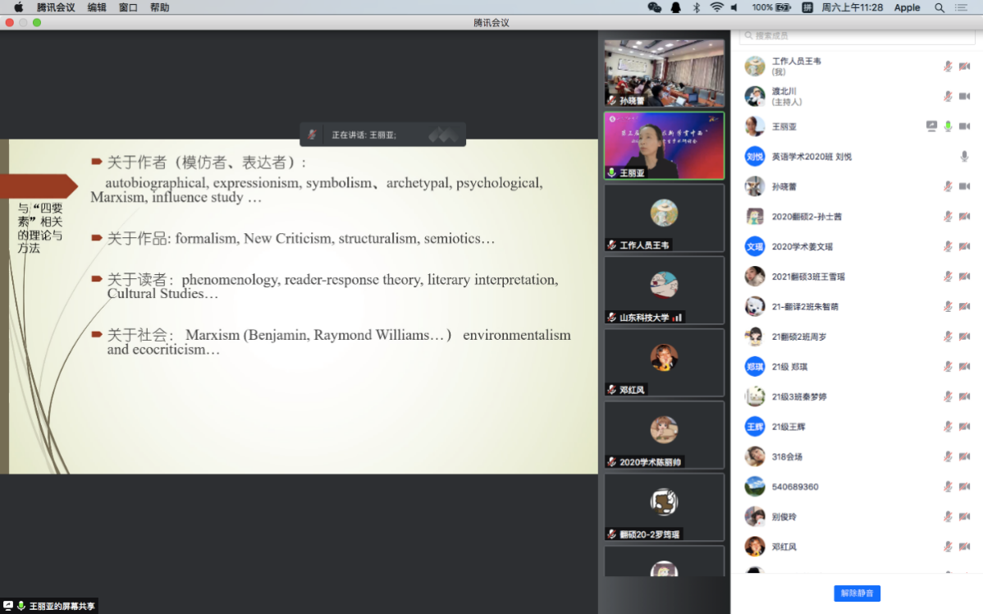Click the microphone icon beside 英语学术2020班 刘悦
983x614 pixels.
[965, 156]
